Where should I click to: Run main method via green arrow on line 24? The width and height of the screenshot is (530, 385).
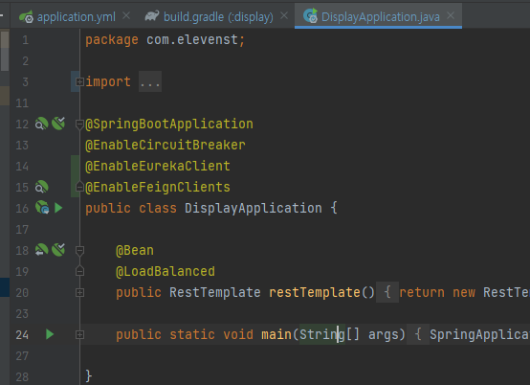pos(50,334)
